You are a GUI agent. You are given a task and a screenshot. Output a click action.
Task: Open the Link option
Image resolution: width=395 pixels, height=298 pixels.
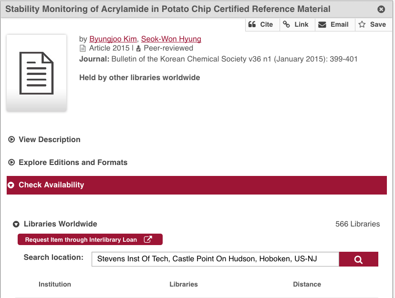297,25
